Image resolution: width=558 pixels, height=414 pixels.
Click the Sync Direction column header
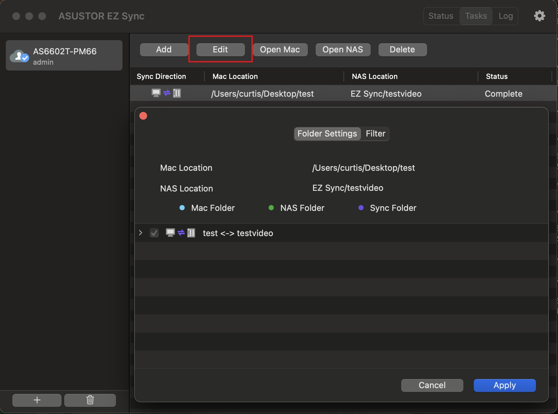tap(161, 76)
